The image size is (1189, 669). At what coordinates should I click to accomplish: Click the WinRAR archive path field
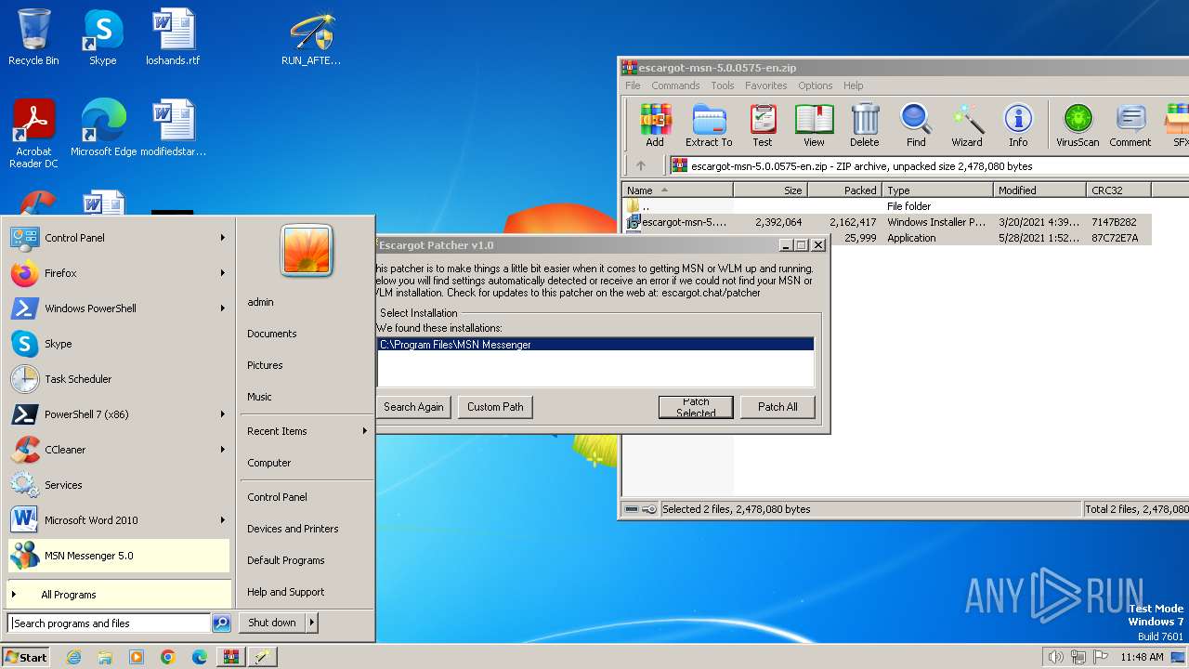929,166
